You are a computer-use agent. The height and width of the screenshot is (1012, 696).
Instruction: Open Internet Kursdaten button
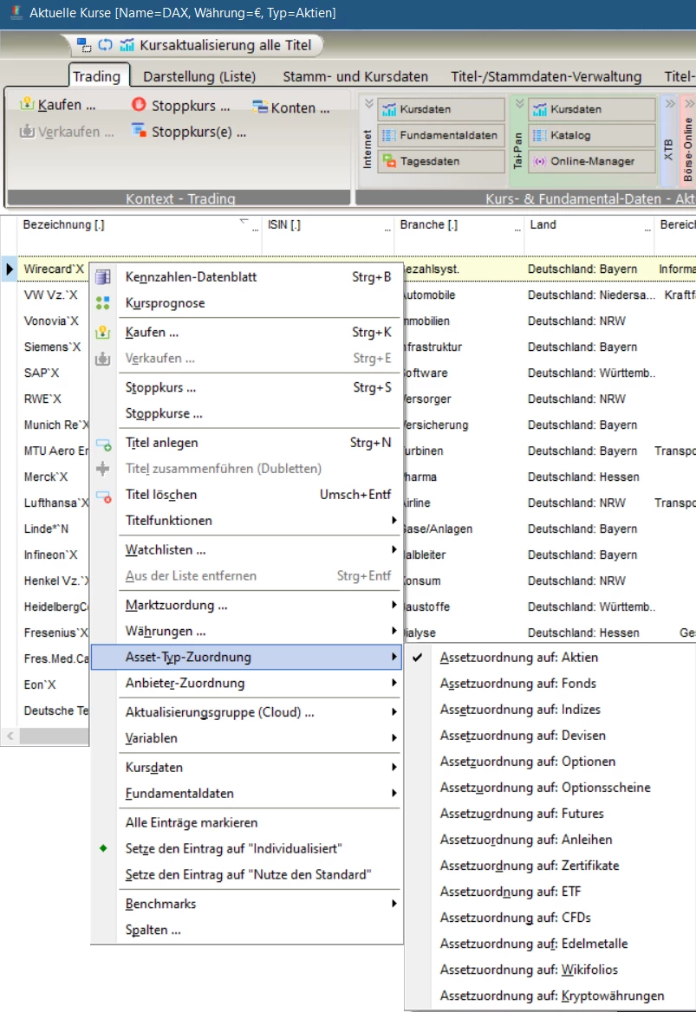(x=441, y=109)
